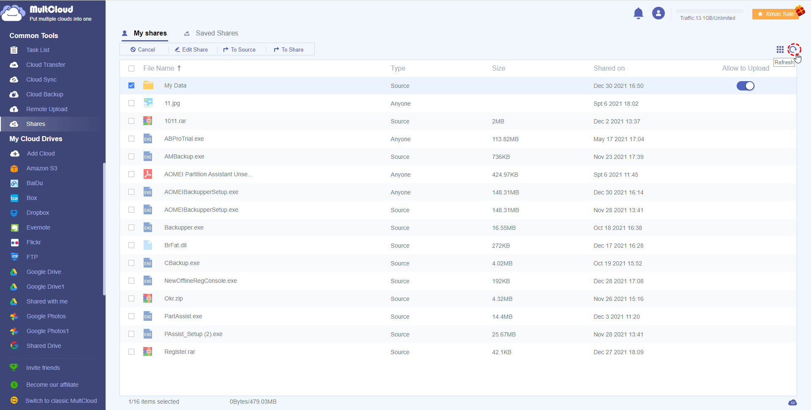Screen dimensions: 811x410
Task: Click the Cloud Sync sidebar icon
Action: click(14, 80)
